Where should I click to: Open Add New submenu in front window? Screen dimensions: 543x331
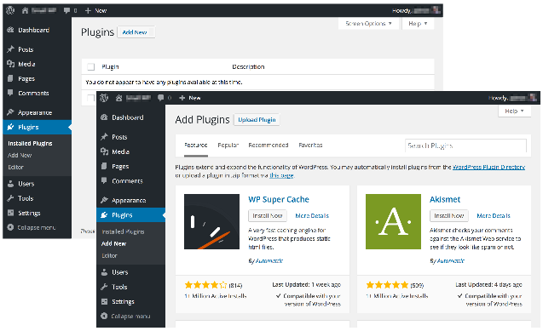pos(113,243)
